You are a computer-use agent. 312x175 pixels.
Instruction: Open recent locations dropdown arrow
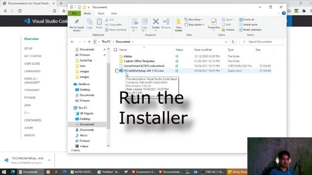[84, 42]
